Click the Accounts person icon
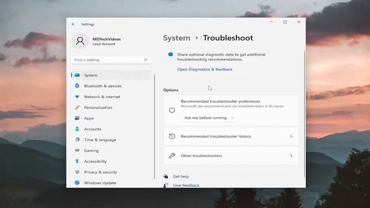This screenshot has width=370, height=208. tap(77, 129)
